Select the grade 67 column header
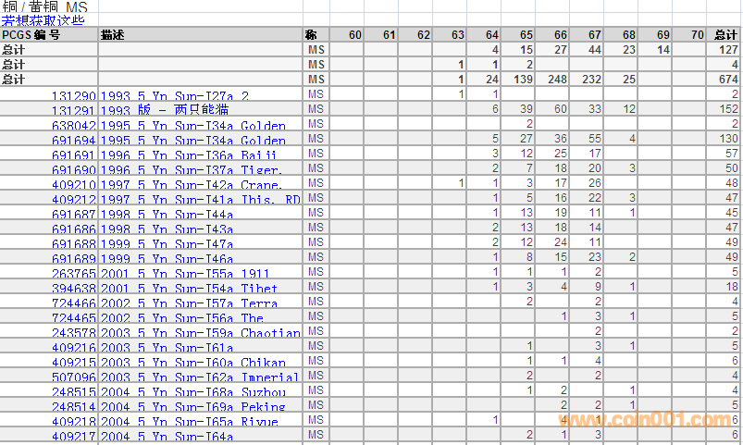 pyautogui.click(x=594, y=35)
